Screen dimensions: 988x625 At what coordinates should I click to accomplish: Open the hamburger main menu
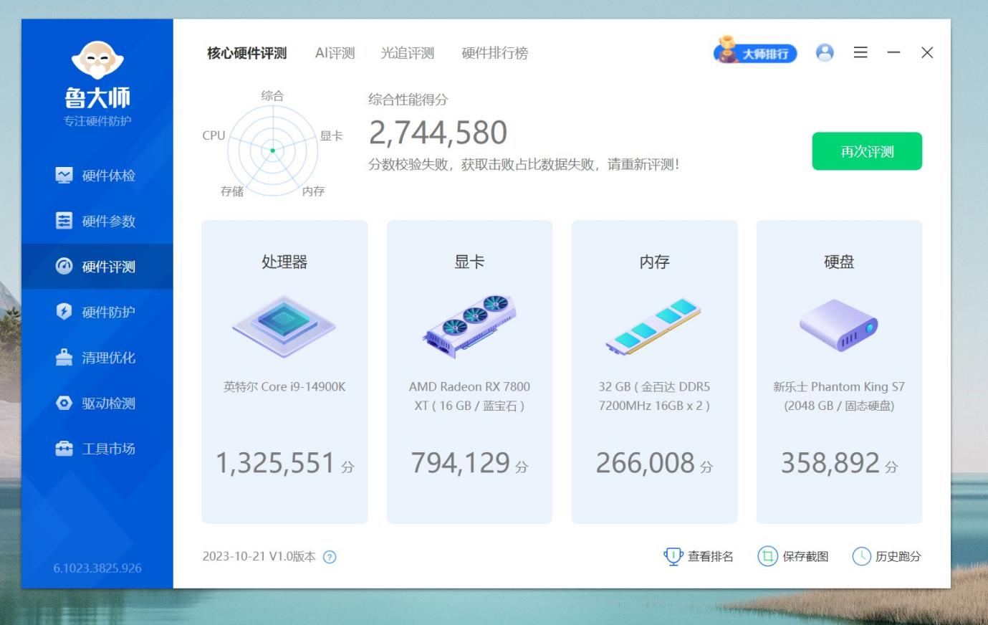[860, 52]
